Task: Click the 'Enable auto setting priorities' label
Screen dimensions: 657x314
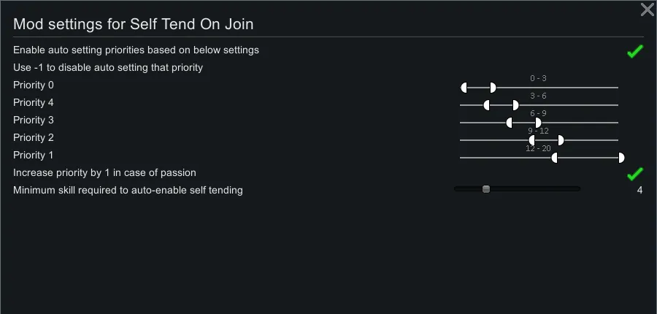Action: [x=136, y=50]
